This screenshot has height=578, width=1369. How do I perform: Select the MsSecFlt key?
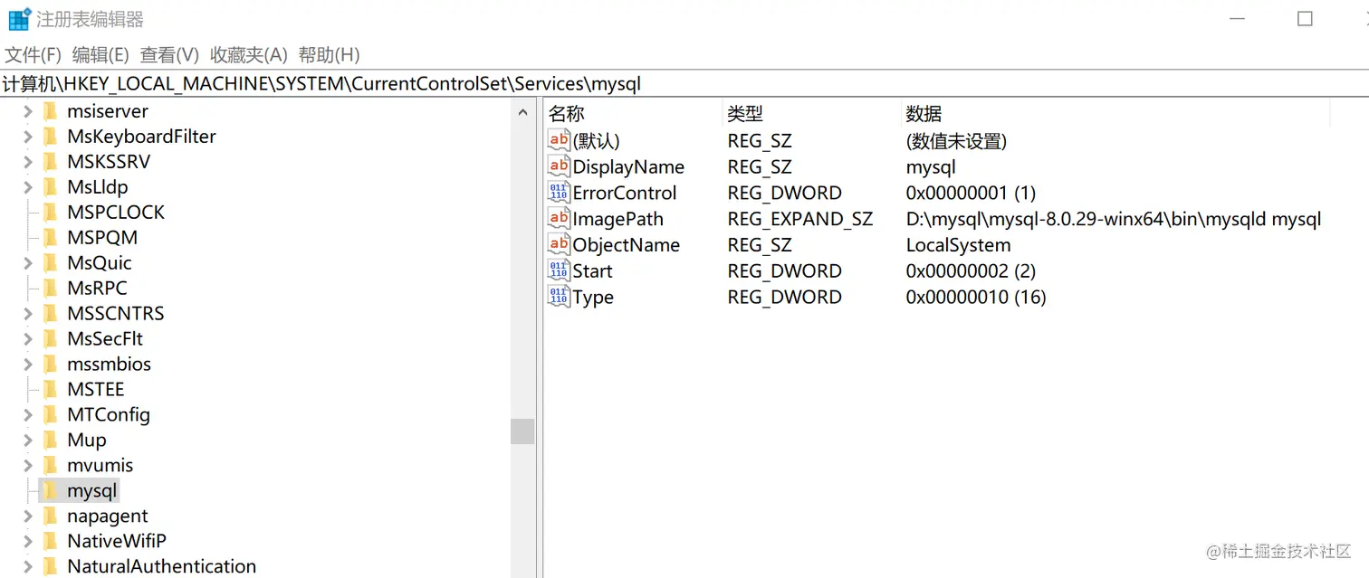105,339
